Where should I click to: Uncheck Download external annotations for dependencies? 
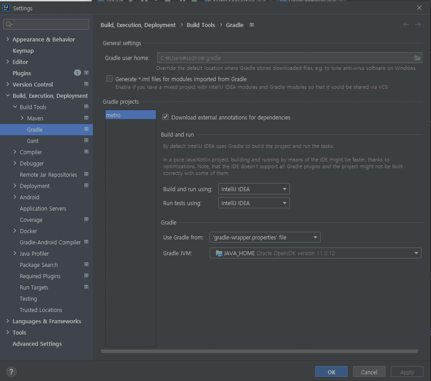(165, 117)
